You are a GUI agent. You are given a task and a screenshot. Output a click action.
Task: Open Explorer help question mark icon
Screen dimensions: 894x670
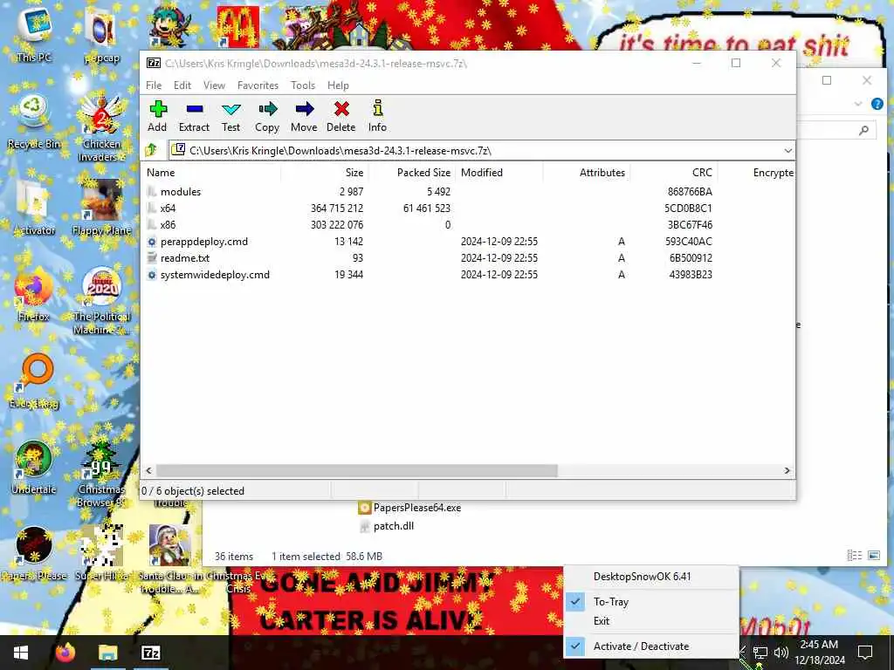tap(877, 104)
